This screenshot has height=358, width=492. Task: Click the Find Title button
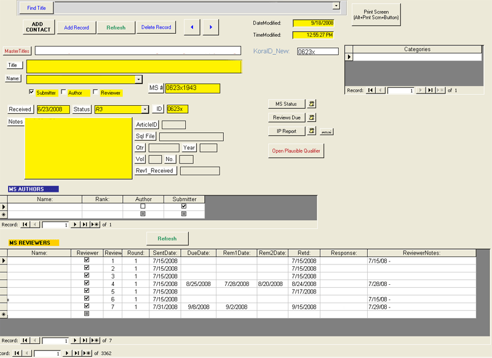(36, 8)
